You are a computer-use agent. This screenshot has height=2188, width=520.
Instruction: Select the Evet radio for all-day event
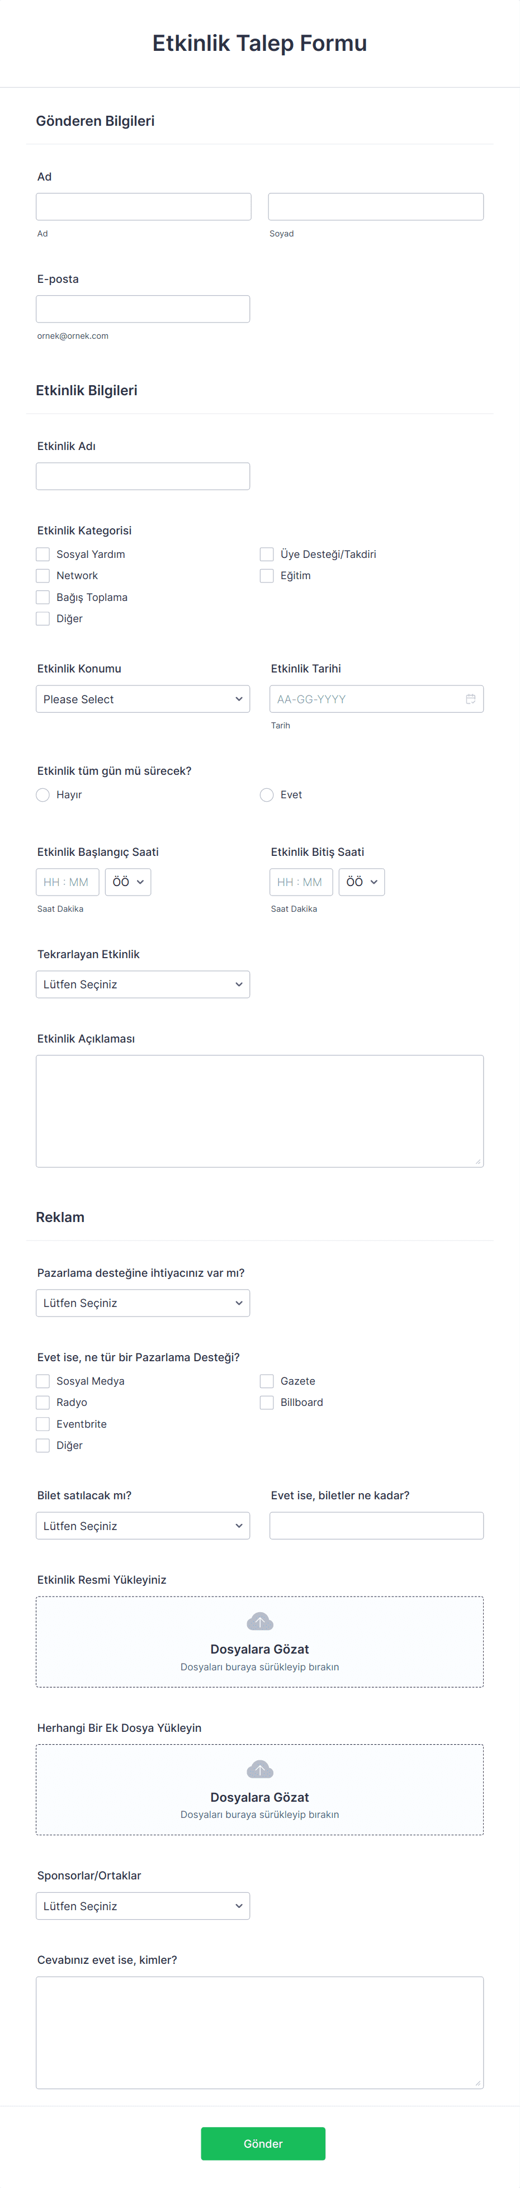click(267, 795)
